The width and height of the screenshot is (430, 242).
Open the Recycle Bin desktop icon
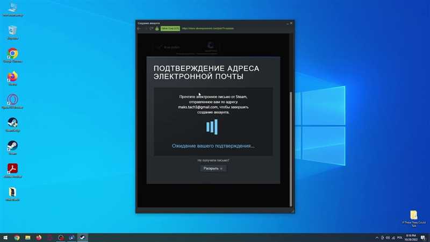point(12,32)
